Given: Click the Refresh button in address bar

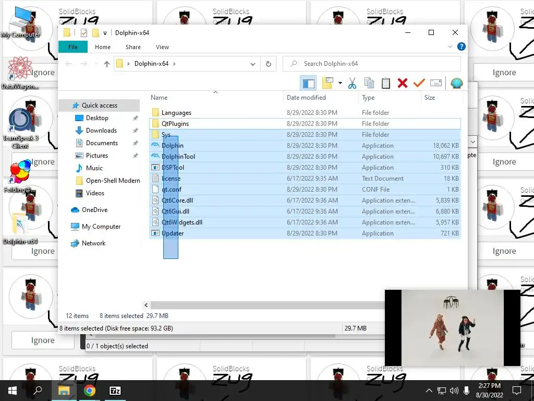Looking at the screenshot, I should [269, 64].
